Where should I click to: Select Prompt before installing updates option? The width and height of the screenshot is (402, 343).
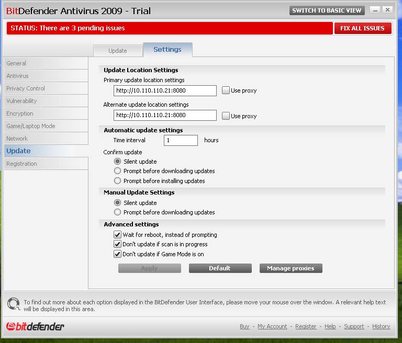tap(117, 181)
